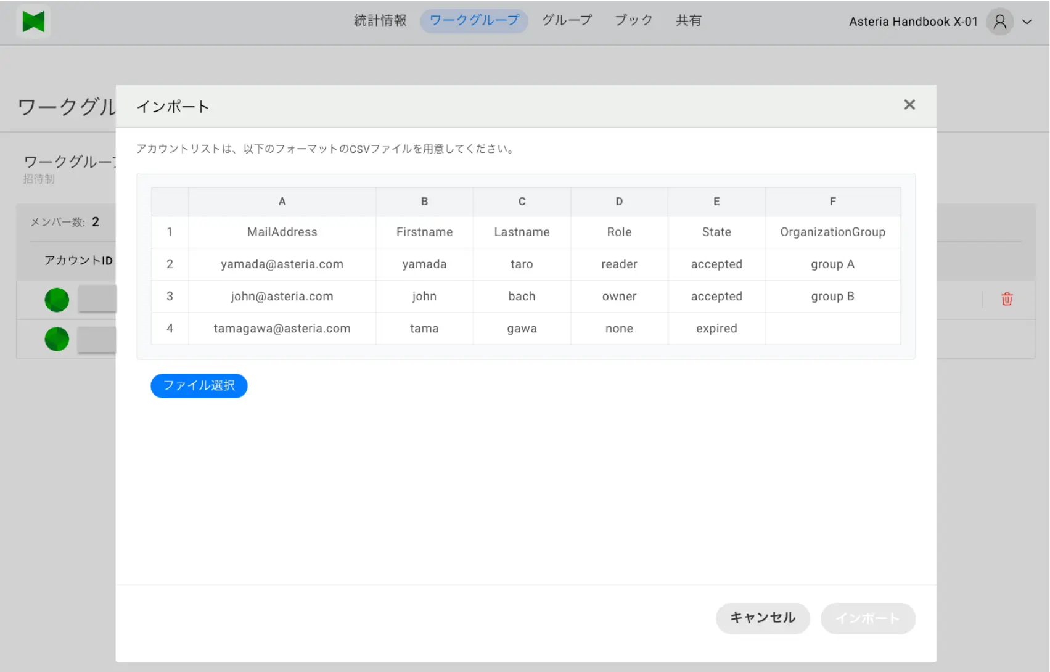Click the disabled インポート button
Image resolution: width=1050 pixels, height=672 pixels.
click(867, 618)
